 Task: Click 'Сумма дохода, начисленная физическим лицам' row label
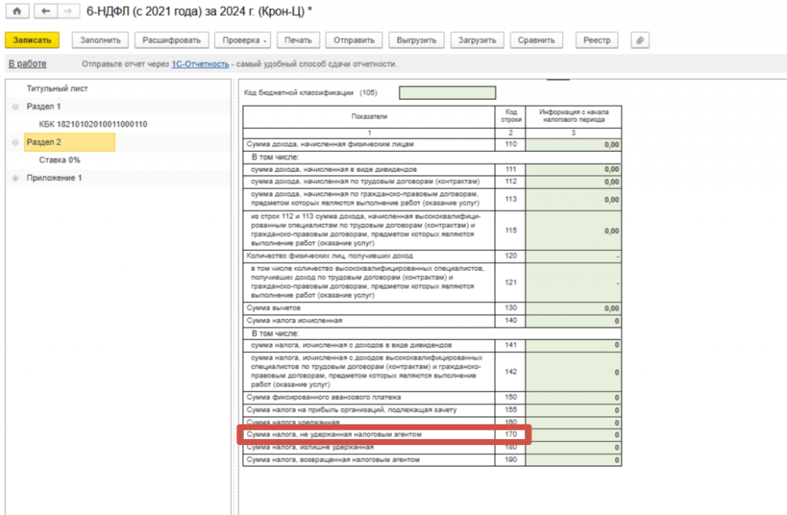pos(330,144)
